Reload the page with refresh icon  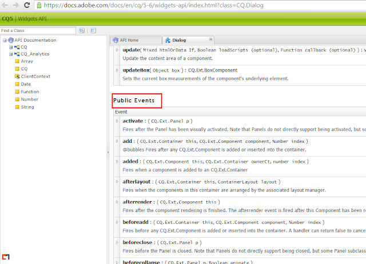tap(27, 5)
